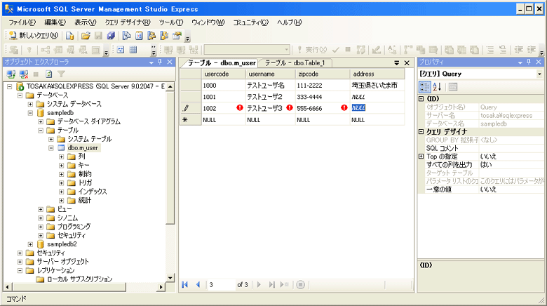The image size is (547, 306).
Task: Click the error icon beside テストユーザ3
Action: point(289,107)
